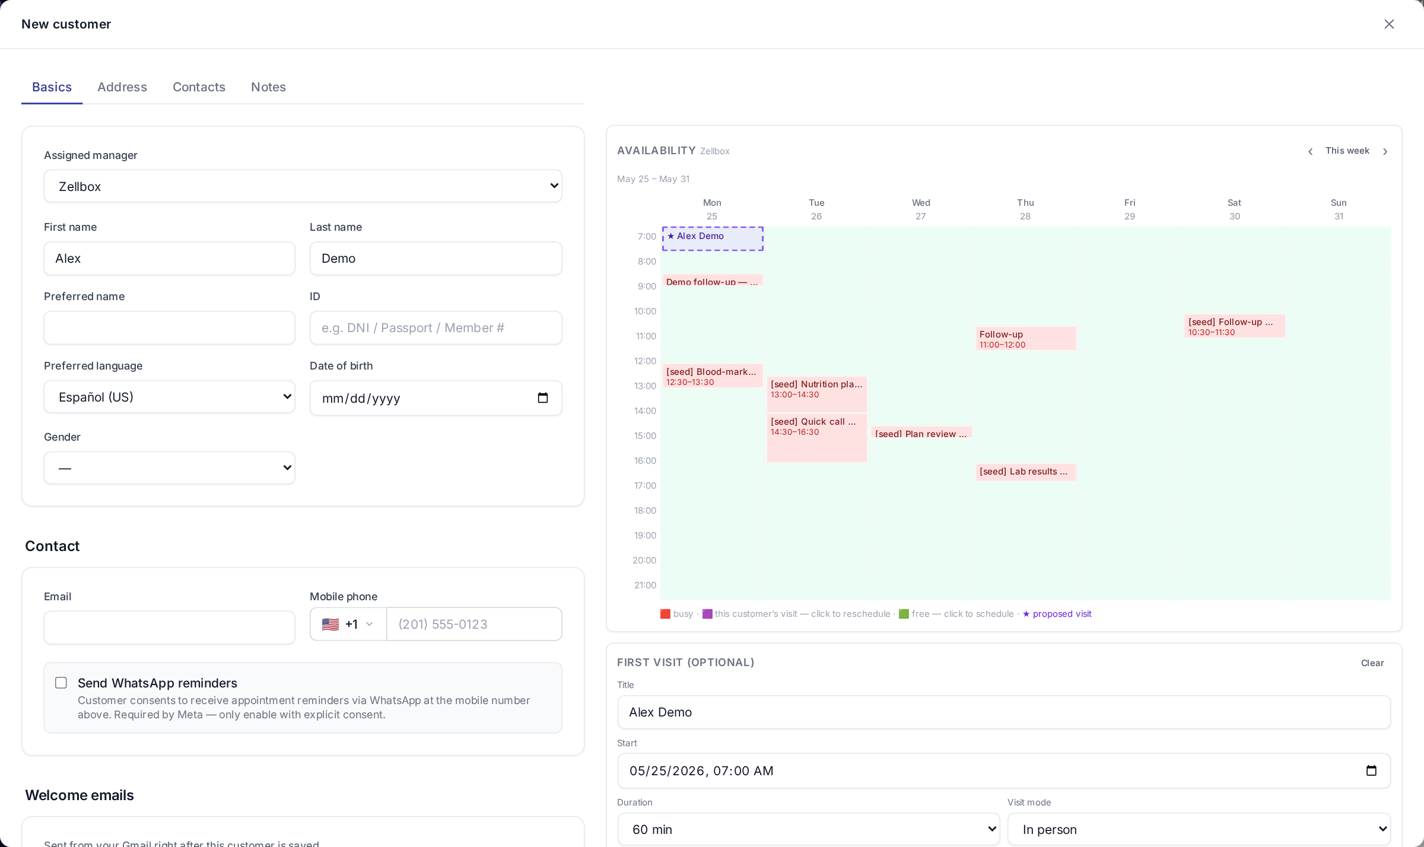
Task: Click the Date of birth field
Action: (x=436, y=398)
